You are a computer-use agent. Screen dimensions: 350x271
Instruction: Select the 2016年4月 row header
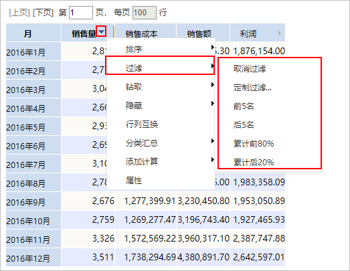(33, 108)
